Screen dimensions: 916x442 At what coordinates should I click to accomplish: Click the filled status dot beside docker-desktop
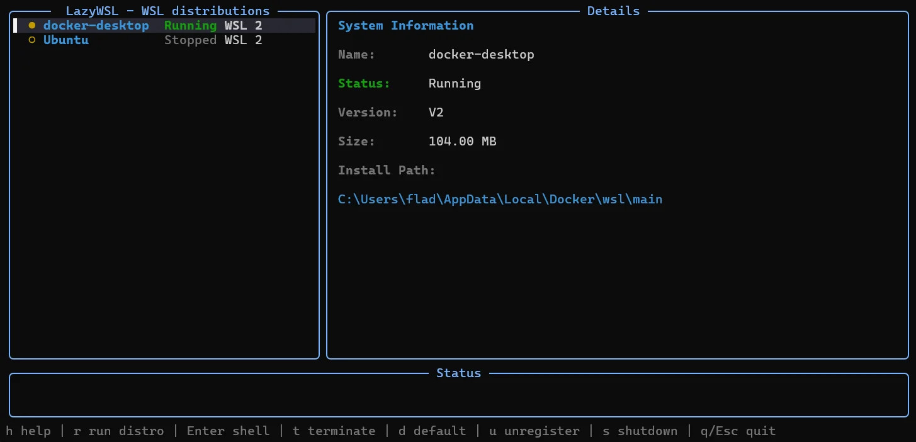[x=32, y=26]
